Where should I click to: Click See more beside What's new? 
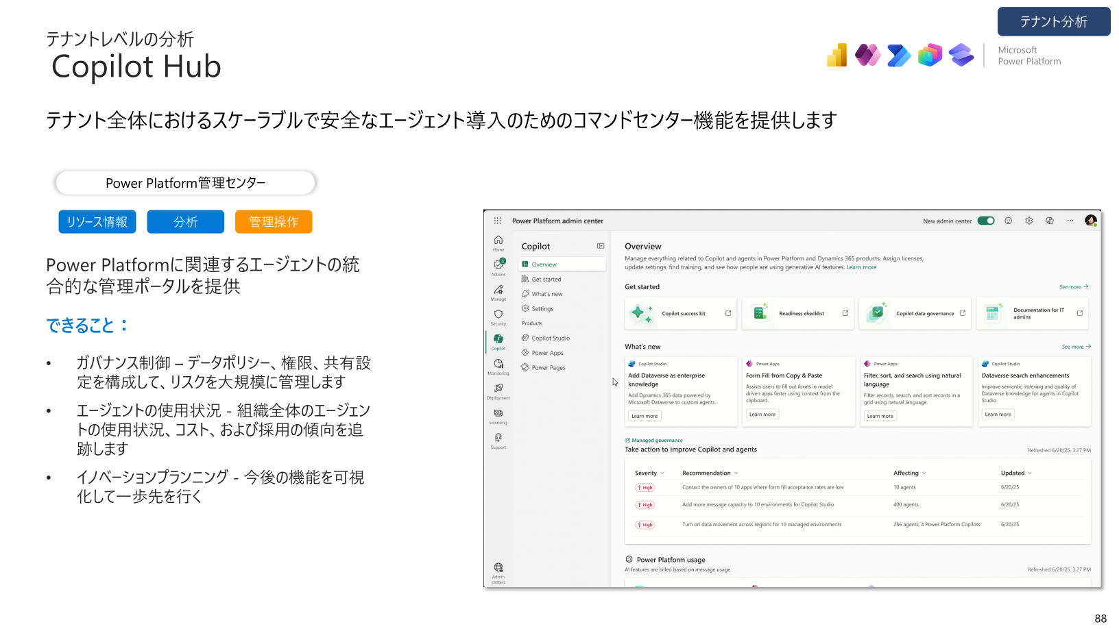[x=1076, y=347]
